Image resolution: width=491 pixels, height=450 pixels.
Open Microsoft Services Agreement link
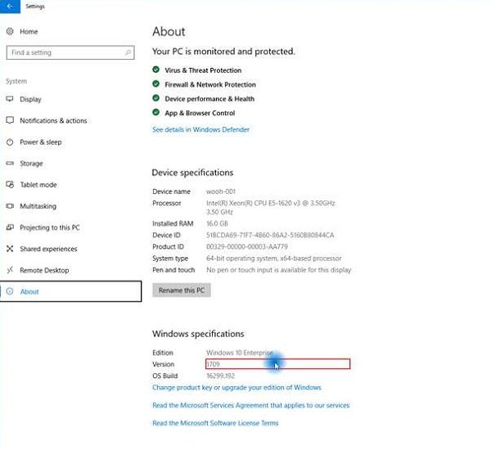coord(251,406)
